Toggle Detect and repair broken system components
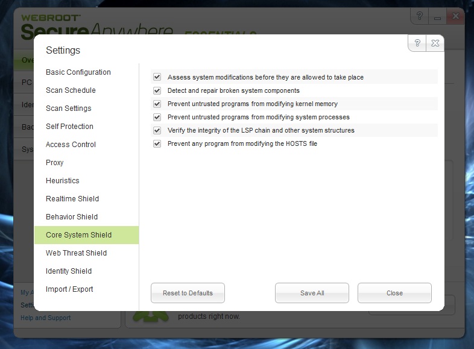 [157, 90]
